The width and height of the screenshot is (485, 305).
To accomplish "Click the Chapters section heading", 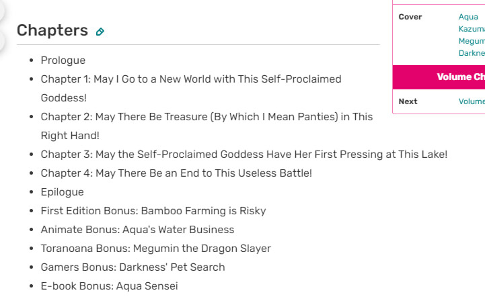I will 52,30.
